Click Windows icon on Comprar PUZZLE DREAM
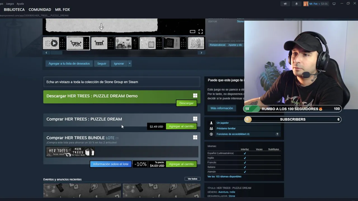358x201 pixels. click(x=195, y=119)
